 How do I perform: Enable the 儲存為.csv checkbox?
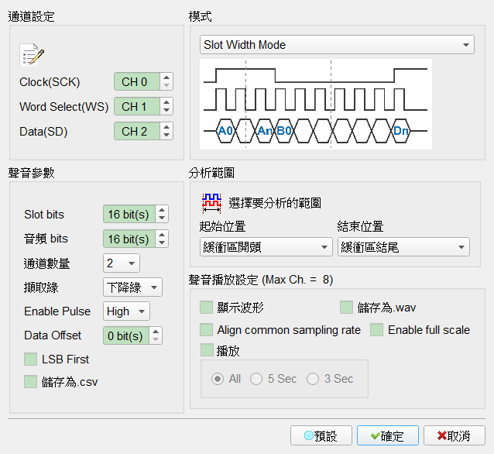pyautogui.click(x=30, y=381)
